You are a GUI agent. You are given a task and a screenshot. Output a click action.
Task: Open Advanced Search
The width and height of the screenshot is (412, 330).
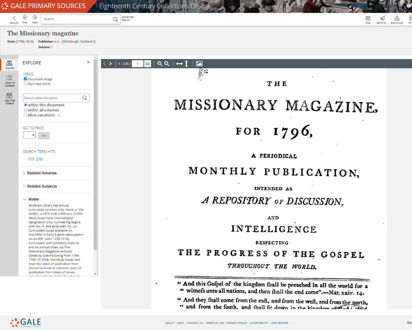(127, 18)
